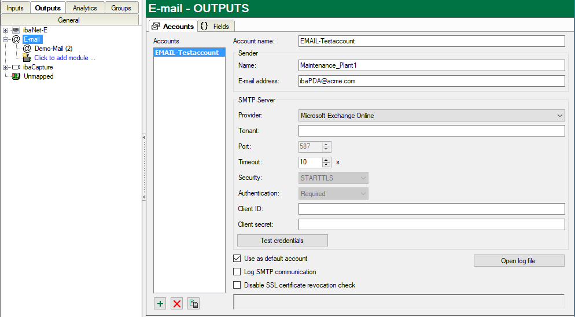Select the E-mail @ icon in tree
This screenshot has width=575, height=317.
[16, 39]
